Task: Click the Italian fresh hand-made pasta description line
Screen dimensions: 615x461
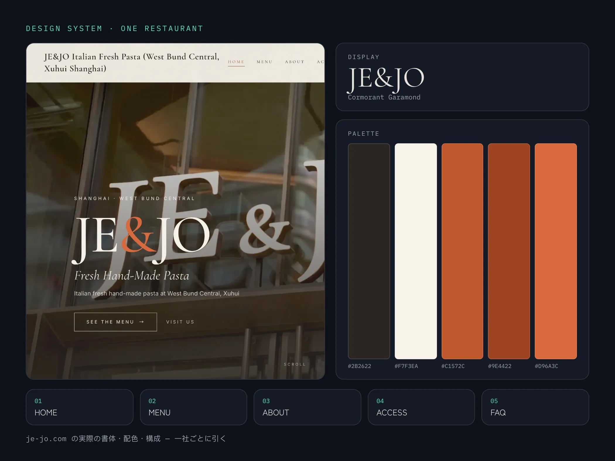Action: [x=157, y=294]
